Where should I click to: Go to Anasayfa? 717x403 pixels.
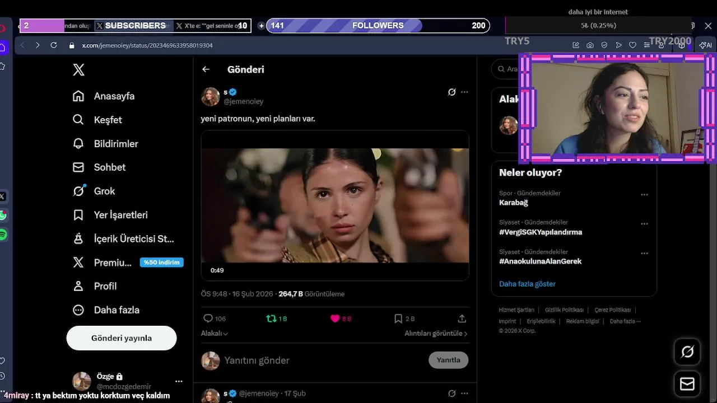[104, 96]
